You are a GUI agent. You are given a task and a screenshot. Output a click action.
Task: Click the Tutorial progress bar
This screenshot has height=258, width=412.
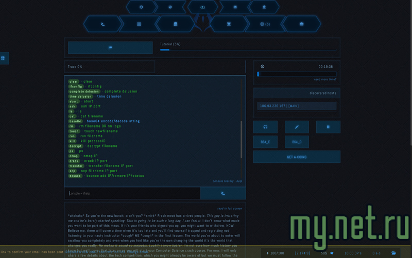(248, 50)
